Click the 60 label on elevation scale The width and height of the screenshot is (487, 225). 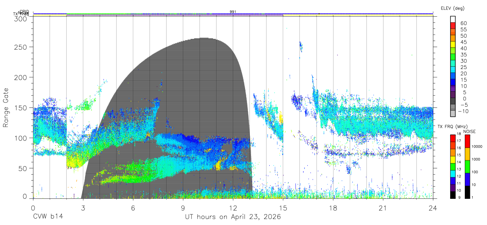coord(463,23)
